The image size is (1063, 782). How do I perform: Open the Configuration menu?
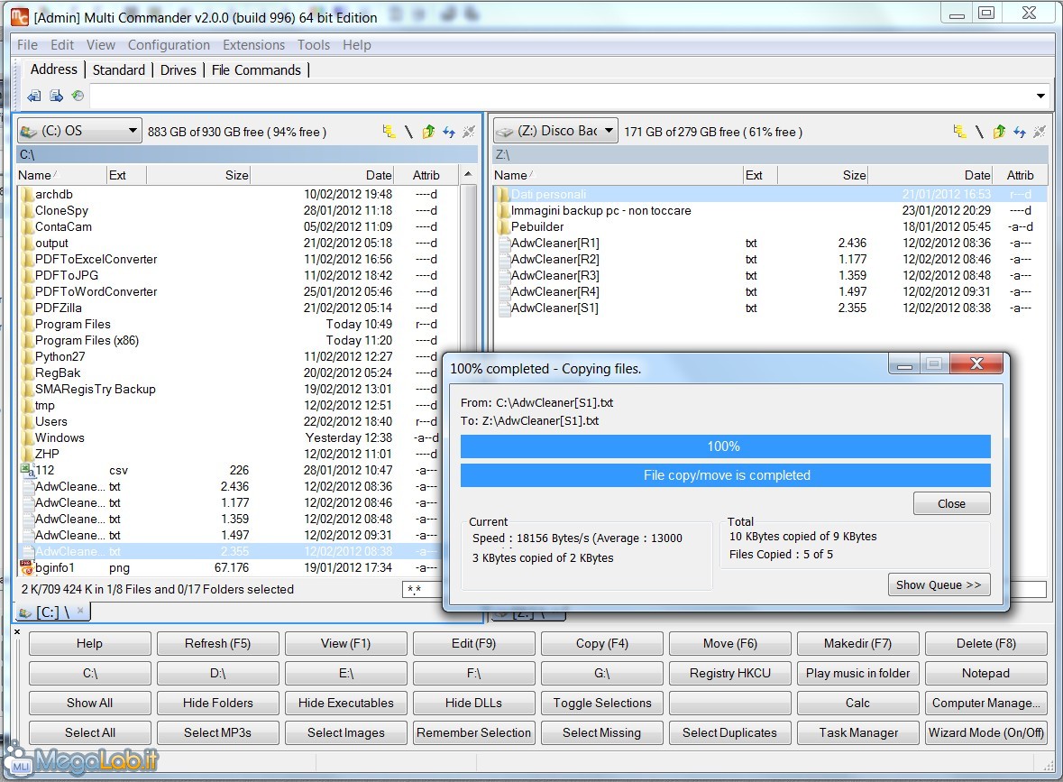tap(169, 45)
